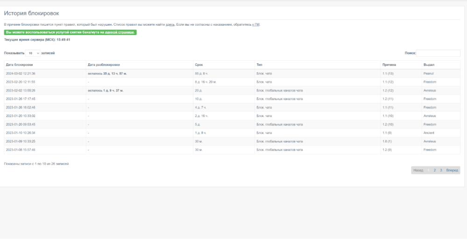
Task: Sort table by Дата разблокировки column
Action: coord(104,65)
